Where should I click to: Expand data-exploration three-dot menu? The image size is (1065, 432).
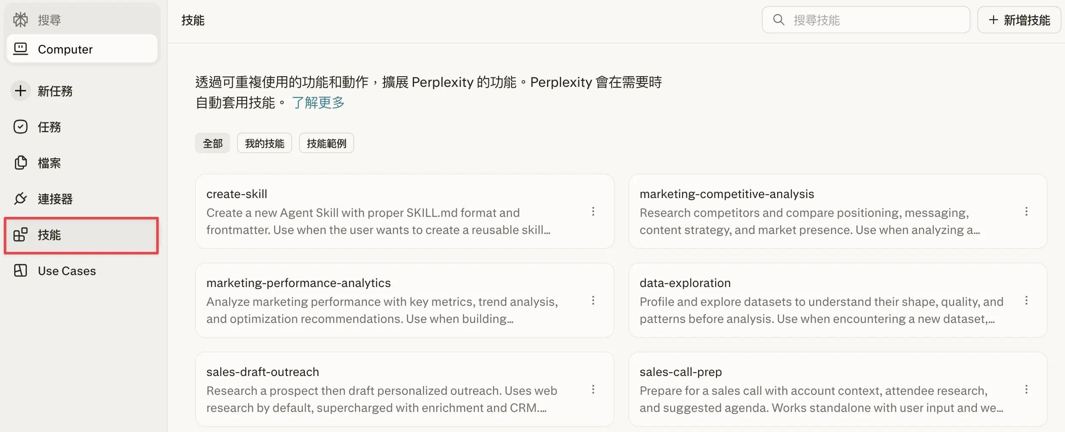tap(1026, 301)
